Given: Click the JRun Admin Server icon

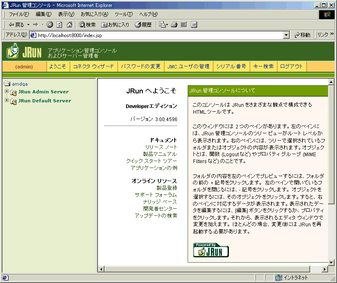Looking at the screenshot, I should [13, 93].
